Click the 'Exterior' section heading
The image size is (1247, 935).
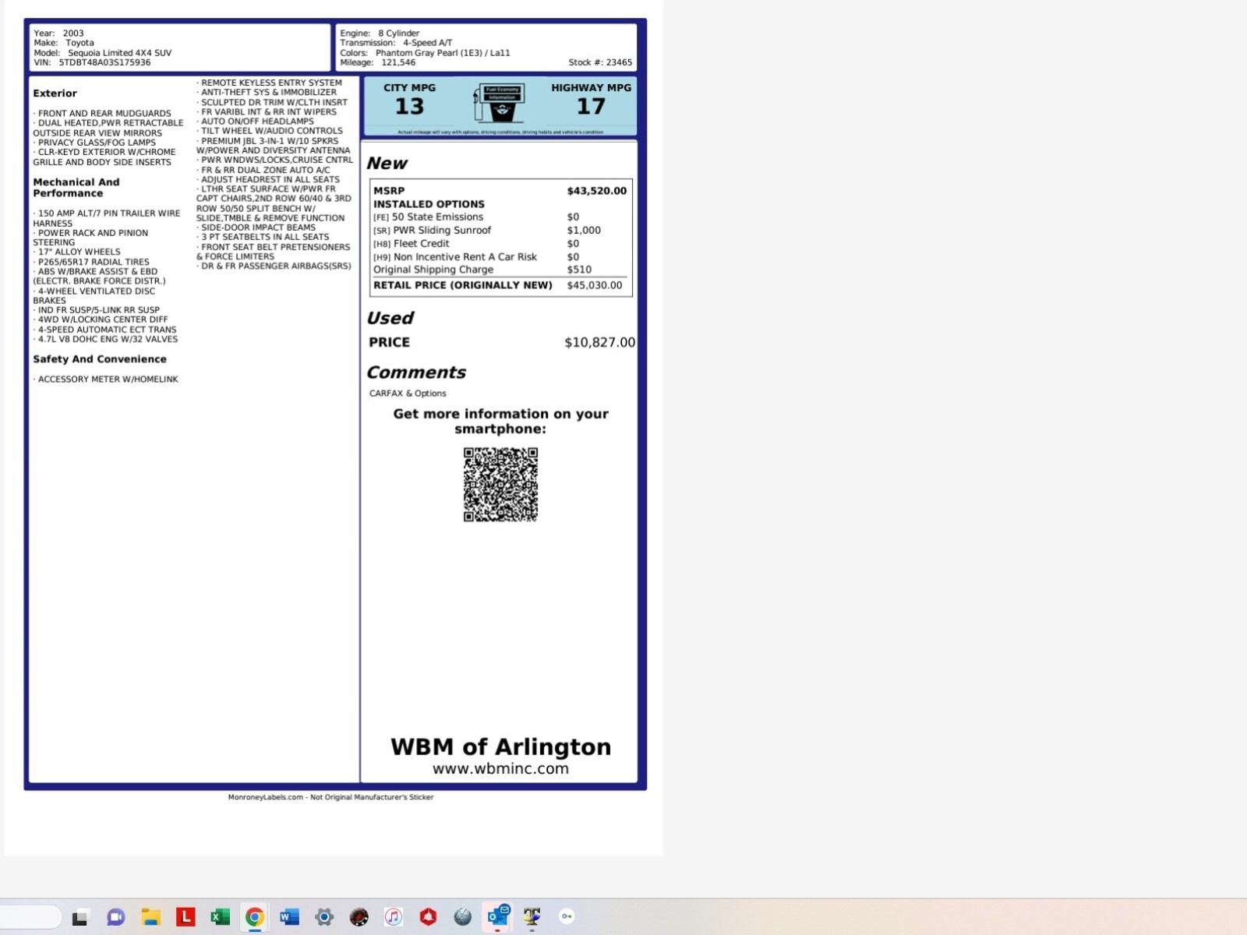click(x=55, y=93)
